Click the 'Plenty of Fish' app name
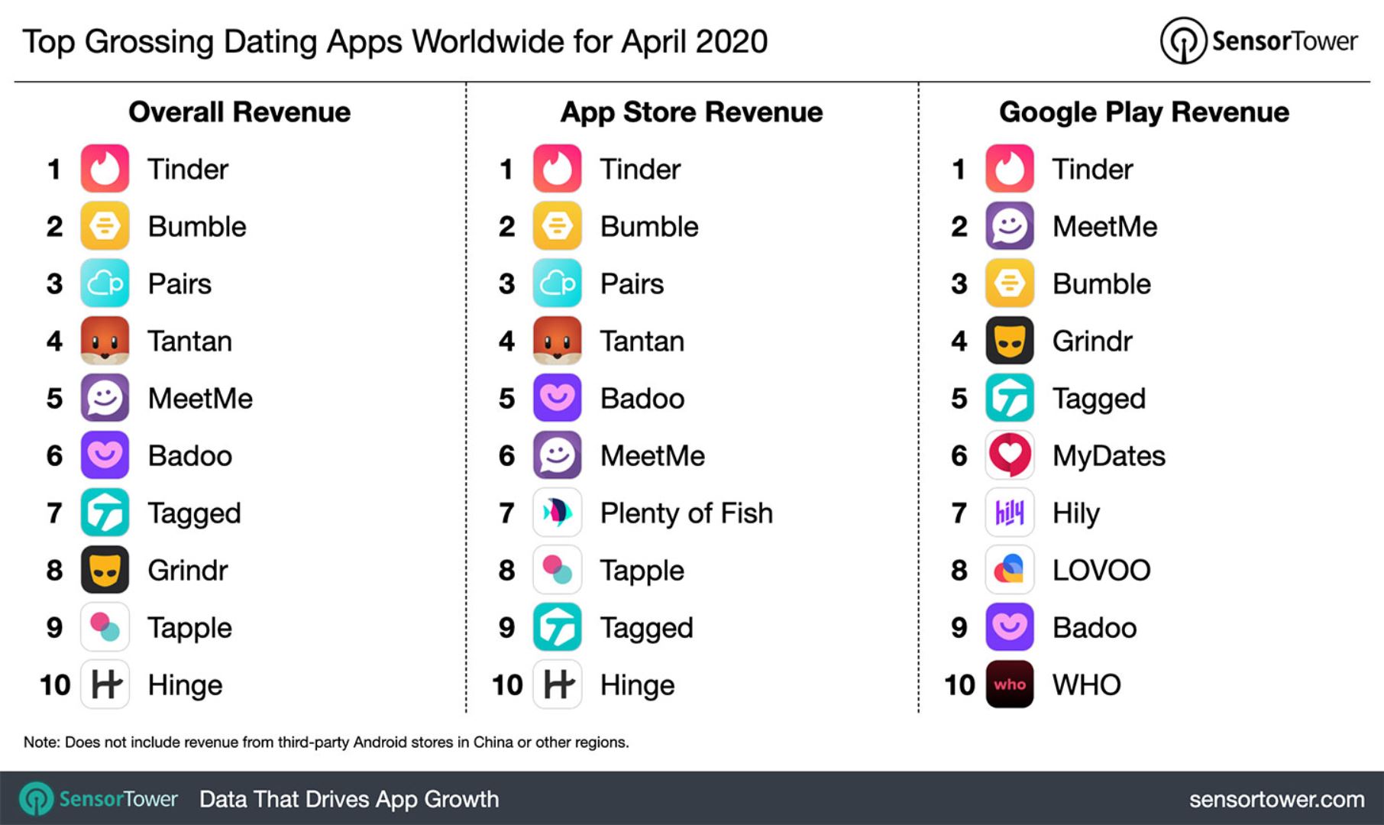 (x=687, y=513)
